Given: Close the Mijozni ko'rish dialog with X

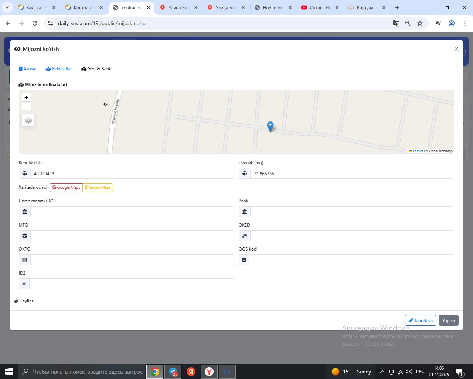Looking at the screenshot, I should click(x=456, y=49).
